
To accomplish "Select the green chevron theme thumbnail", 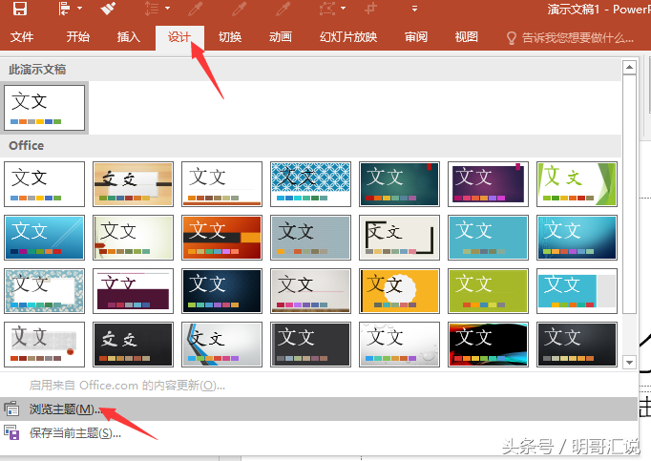I will point(577,184).
